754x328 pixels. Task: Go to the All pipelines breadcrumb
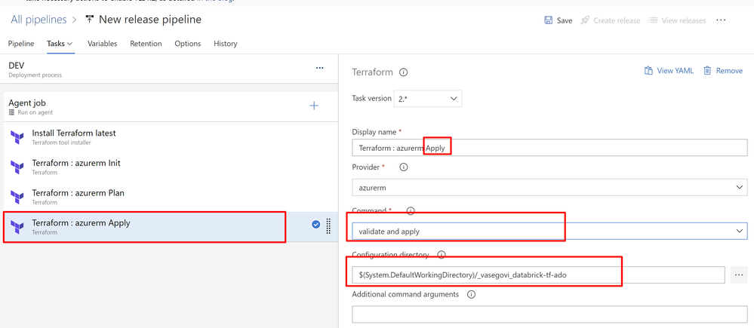[x=38, y=20]
